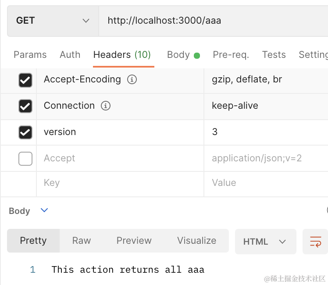Screen dimensions: 328x285
Task: Open the GET method dropdown
Action: point(53,21)
